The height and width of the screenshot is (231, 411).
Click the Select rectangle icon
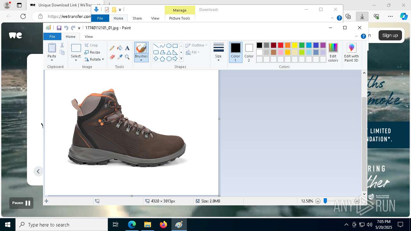76,48
